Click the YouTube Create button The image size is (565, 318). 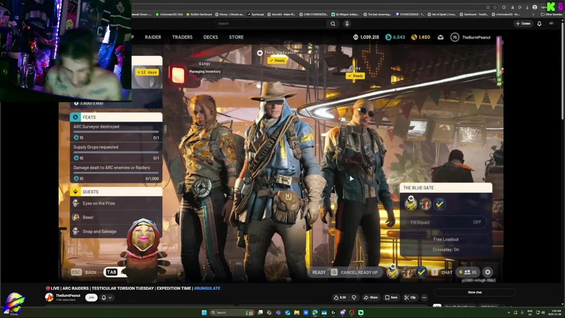[x=523, y=23]
